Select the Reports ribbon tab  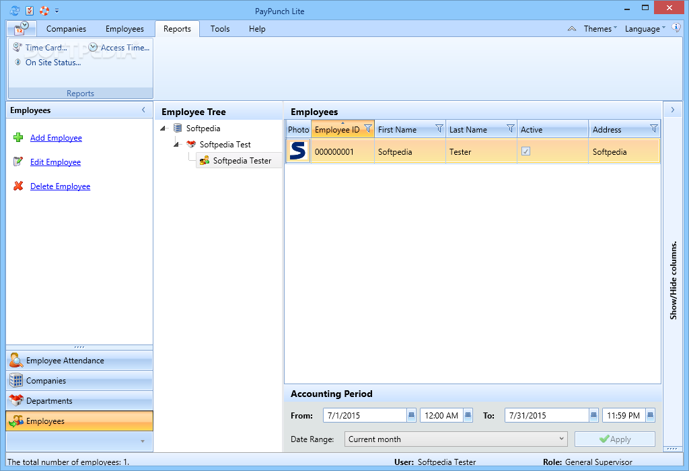pyautogui.click(x=177, y=29)
